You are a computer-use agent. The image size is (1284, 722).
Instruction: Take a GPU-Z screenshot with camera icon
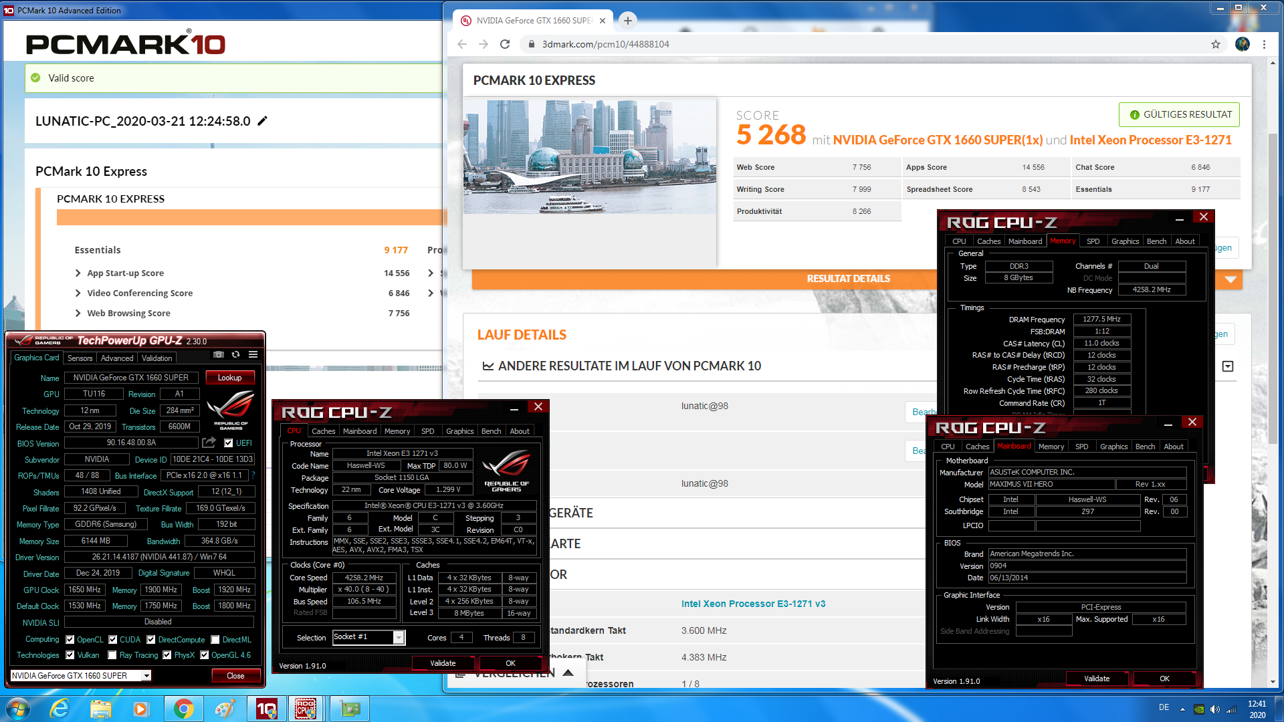(x=218, y=354)
